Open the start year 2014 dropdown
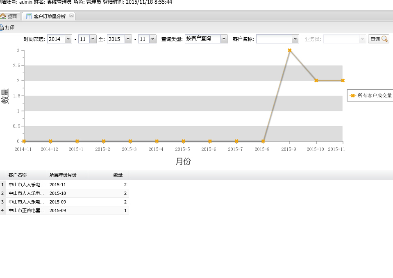 click(68, 39)
